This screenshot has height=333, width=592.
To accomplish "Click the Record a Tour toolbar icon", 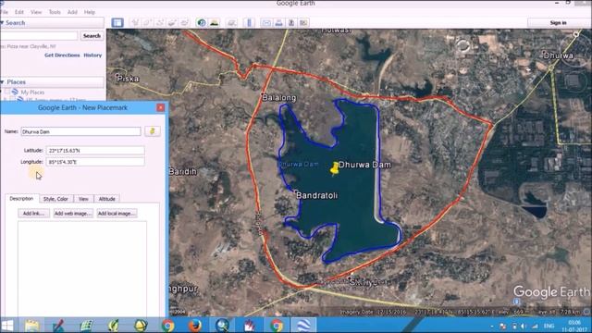I will [185, 22].
